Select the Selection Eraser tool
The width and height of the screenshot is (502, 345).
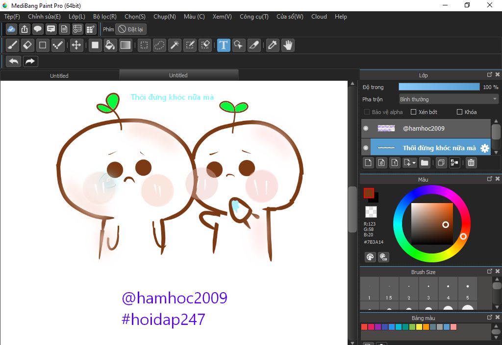pyautogui.click(x=205, y=46)
